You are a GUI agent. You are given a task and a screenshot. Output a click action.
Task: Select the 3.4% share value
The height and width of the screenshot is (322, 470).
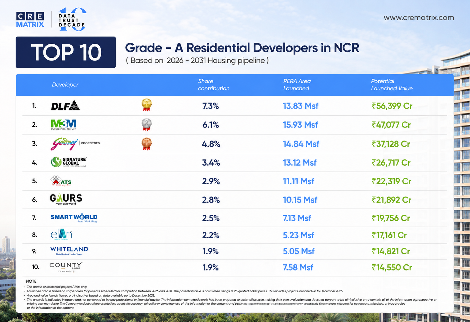(x=211, y=163)
